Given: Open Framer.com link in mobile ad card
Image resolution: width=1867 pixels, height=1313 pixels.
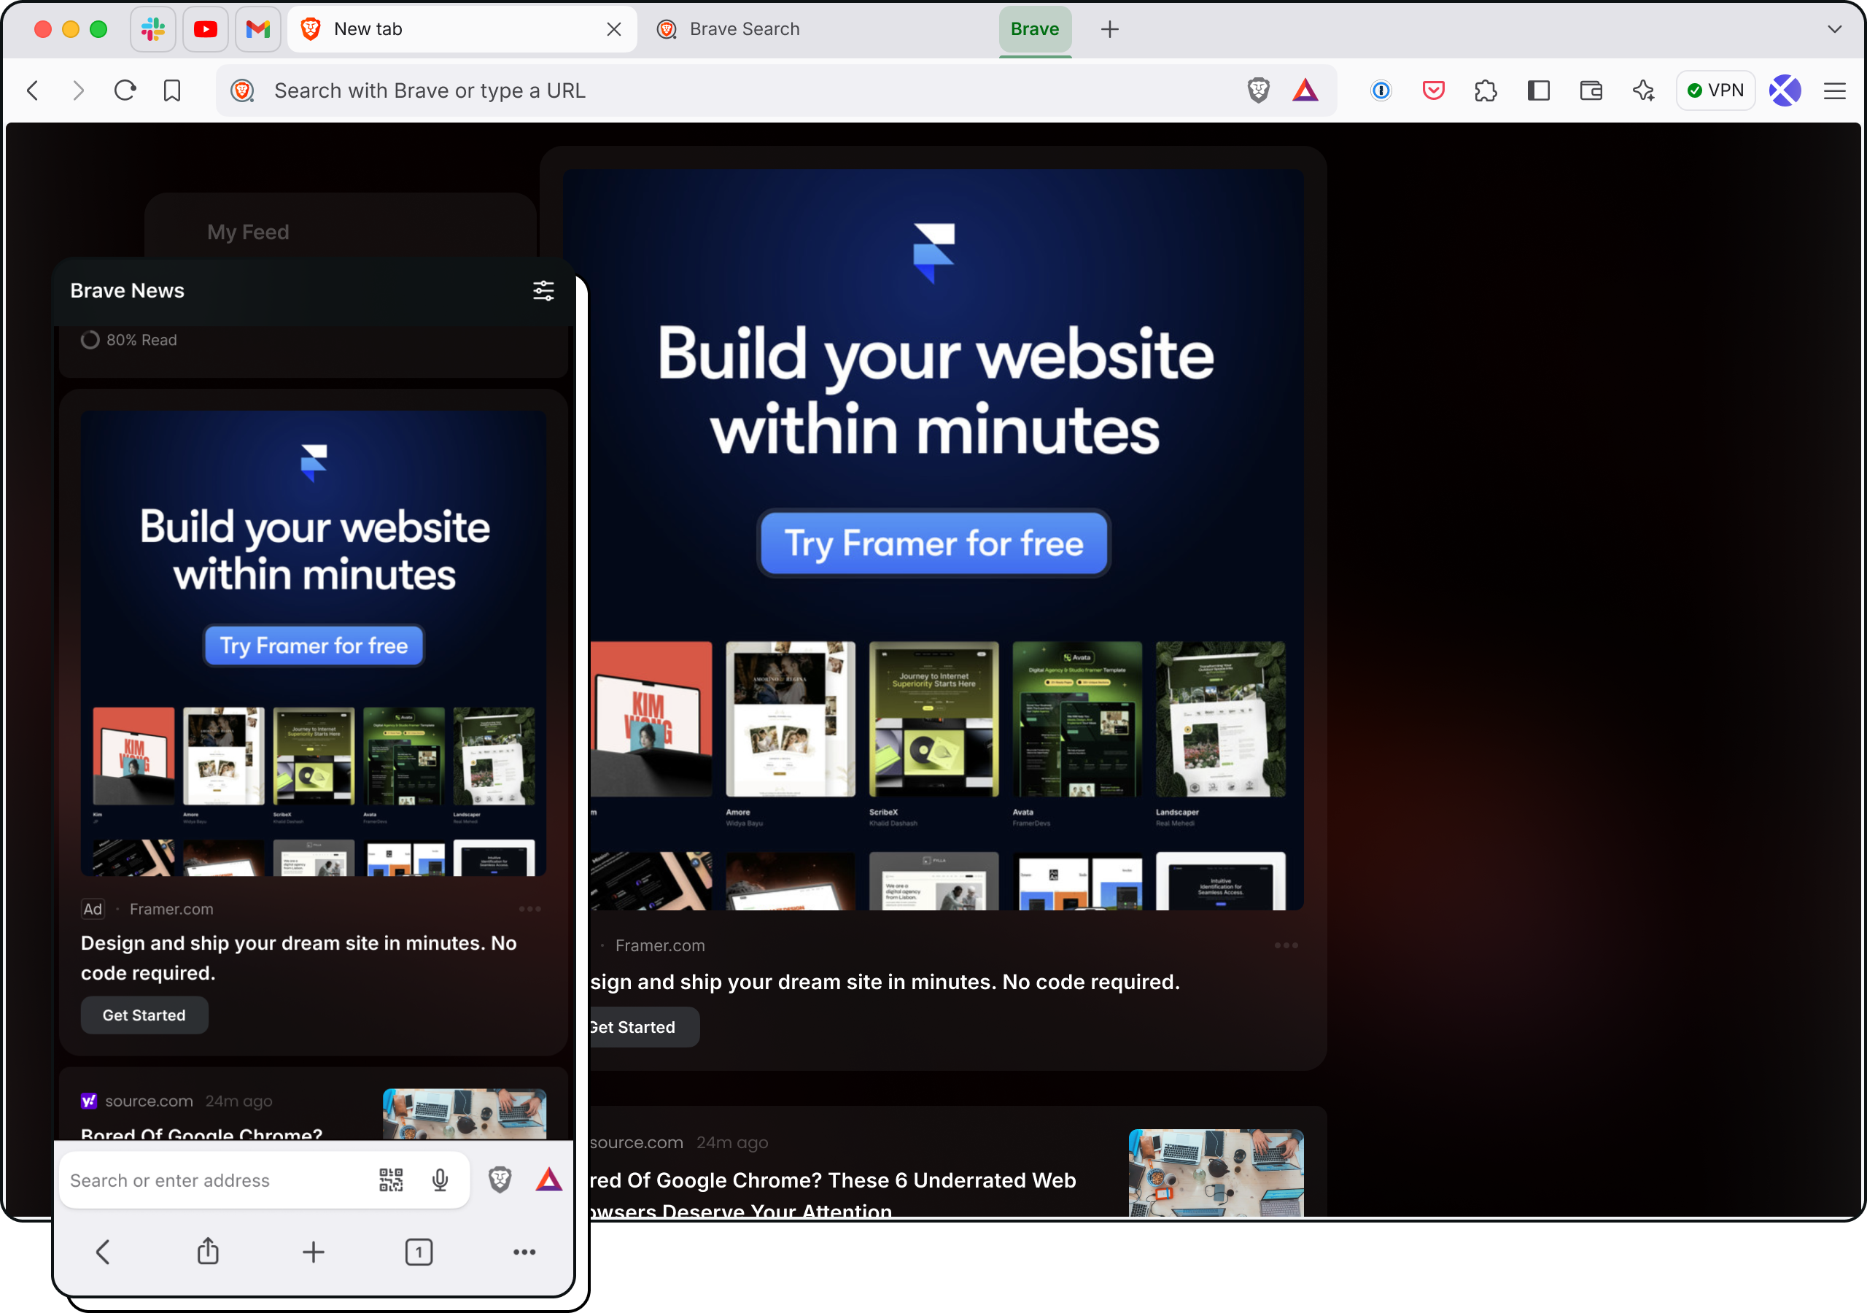Looking at the screenshot, I should (171, 909).
